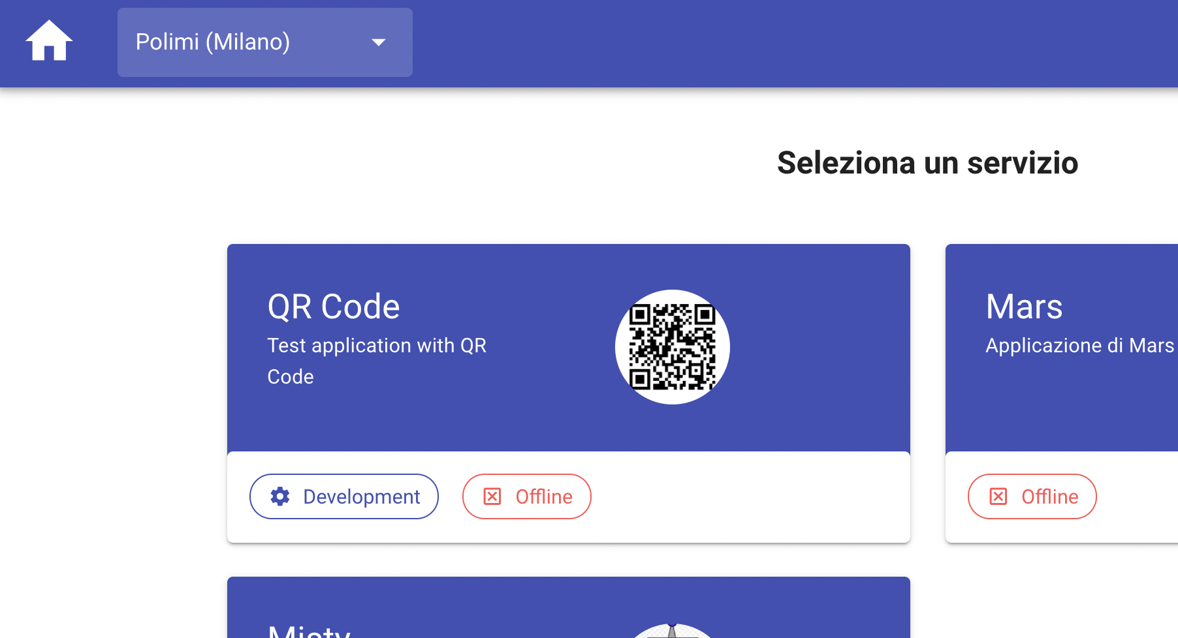Click the red X icon on Mars card
The width and height of the screenshot is (1178, 638).
coord(998,496)
